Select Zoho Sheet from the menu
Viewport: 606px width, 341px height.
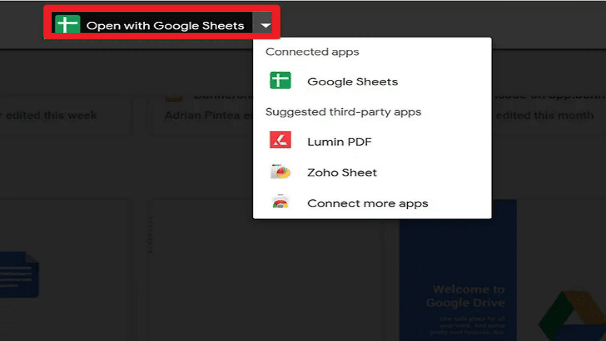tap(372, 172)
